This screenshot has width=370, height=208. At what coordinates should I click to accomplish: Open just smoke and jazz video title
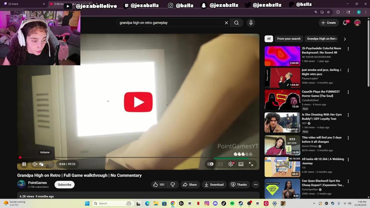click(x=321, y=72)
